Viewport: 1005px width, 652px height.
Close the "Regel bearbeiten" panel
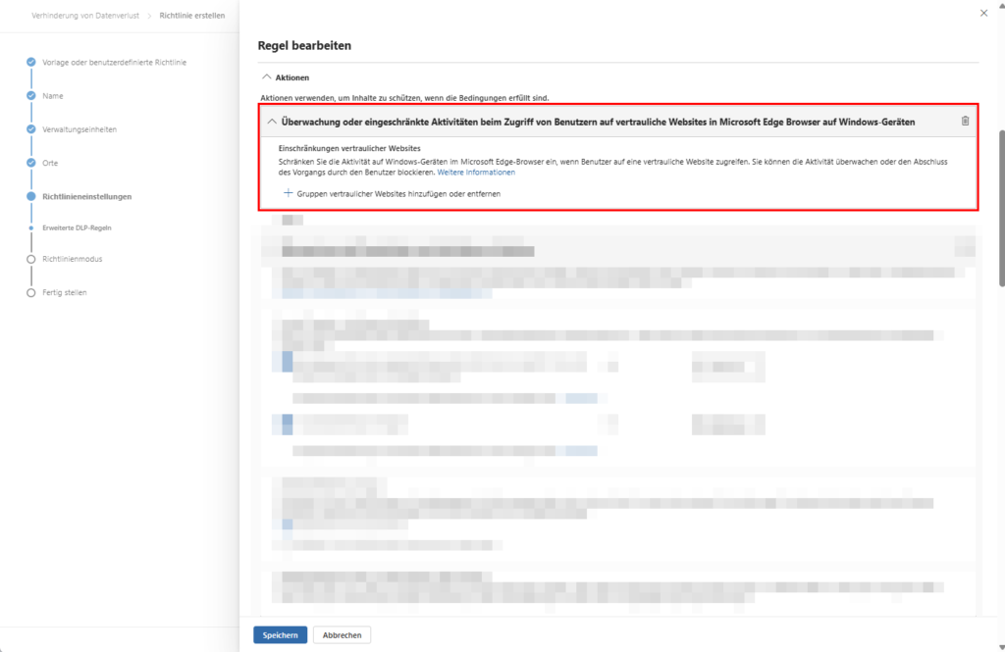pyautogui.click(x=983, y=13)
